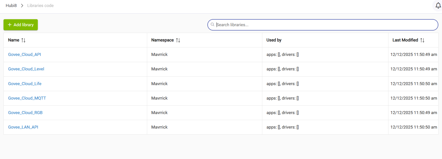
Task: Select Libraries code breadcrumb item
Action: point(40,5)
